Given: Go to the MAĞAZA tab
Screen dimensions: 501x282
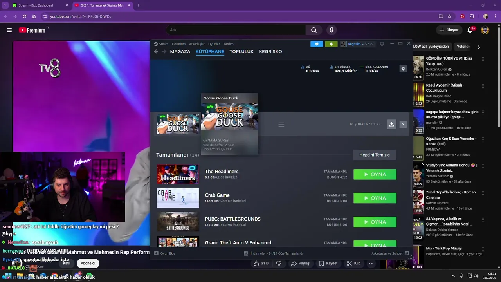Looking at the screenshot, I should [180, 52].
